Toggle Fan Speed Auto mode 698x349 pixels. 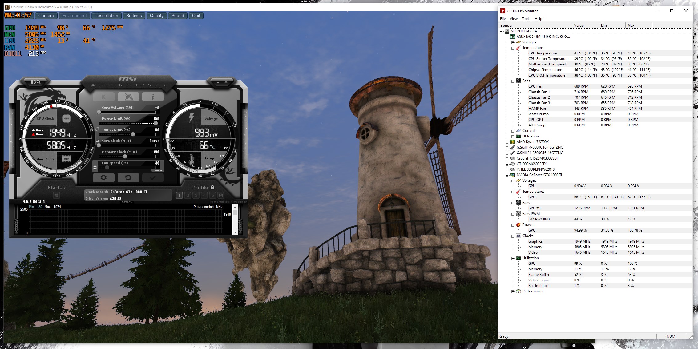coord(158,170)
